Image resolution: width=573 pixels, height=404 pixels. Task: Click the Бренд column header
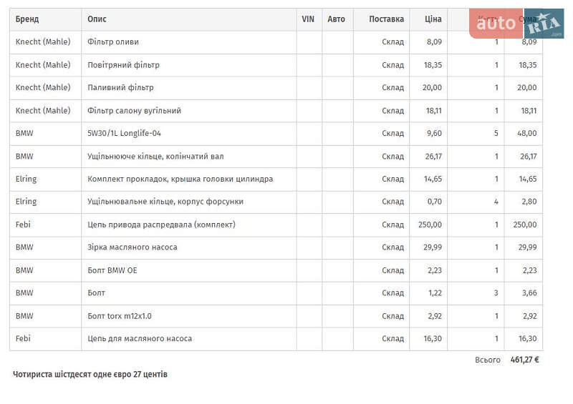coord(27,19)
